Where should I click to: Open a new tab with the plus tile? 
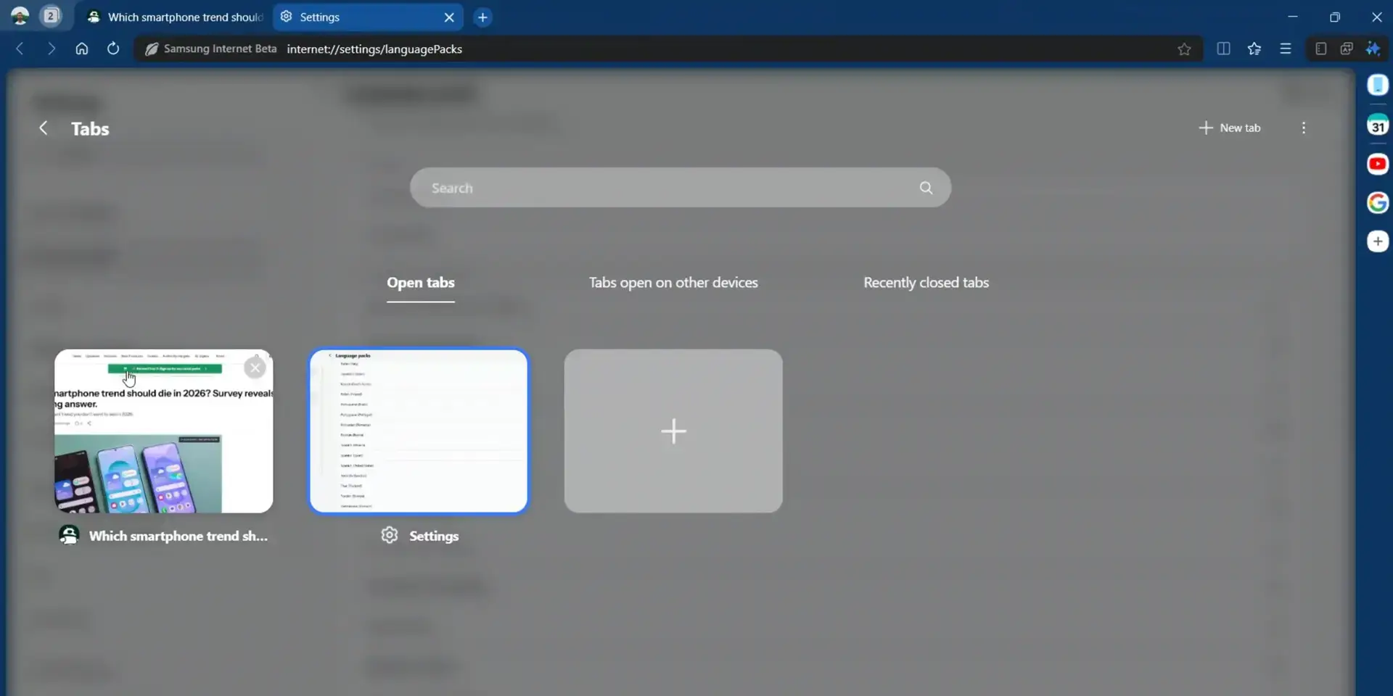tap(673, 431)
